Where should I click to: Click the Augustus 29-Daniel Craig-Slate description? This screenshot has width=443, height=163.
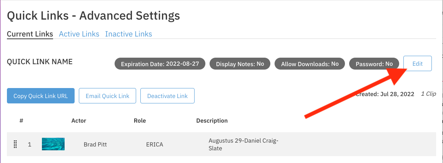pyautogui.click(x=243, y=145)
